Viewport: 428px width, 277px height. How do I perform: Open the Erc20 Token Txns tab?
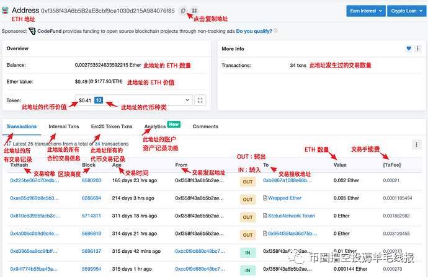click(x=111, y=126)
